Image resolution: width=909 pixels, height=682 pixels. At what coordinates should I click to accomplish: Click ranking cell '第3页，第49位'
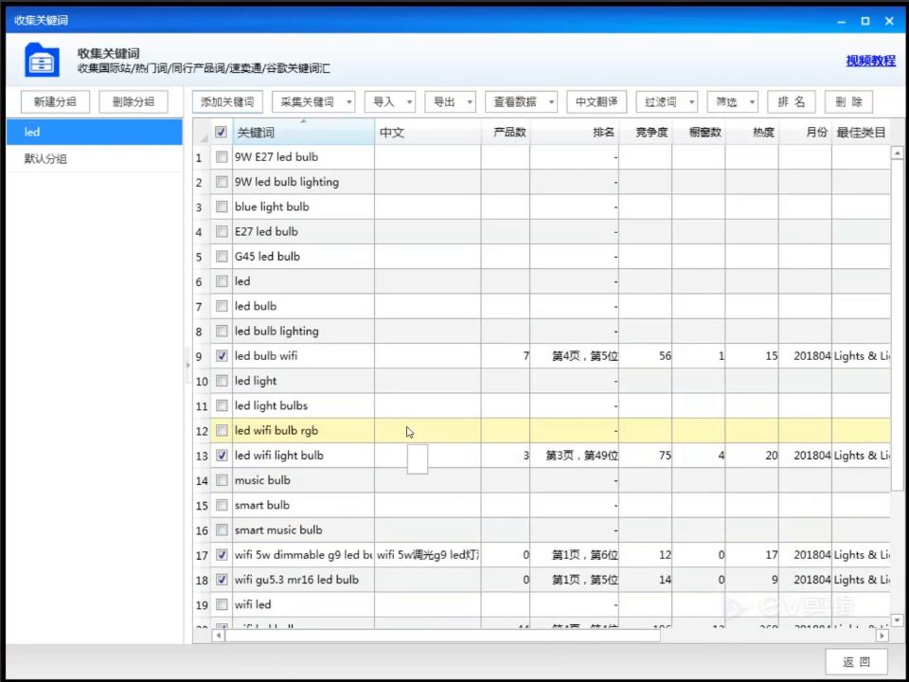pos(575,456)
